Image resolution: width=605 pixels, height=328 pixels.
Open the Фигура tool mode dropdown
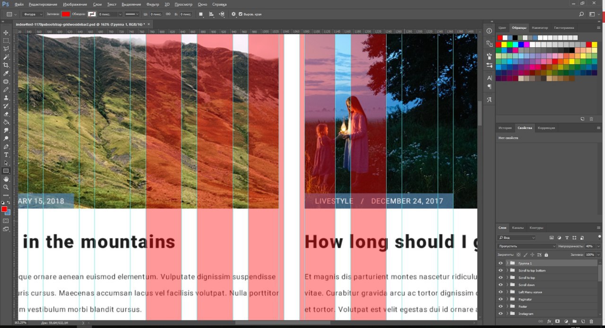(33, 14)
